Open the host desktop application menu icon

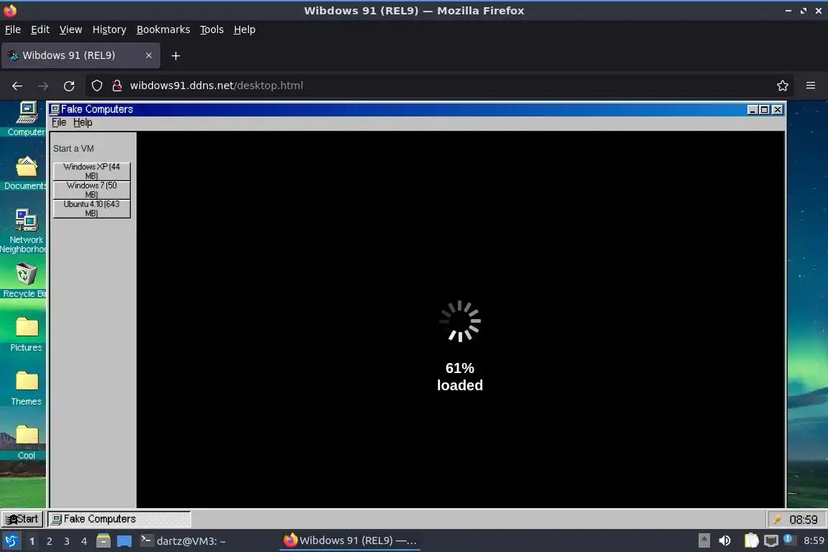(x=11, y=541)
